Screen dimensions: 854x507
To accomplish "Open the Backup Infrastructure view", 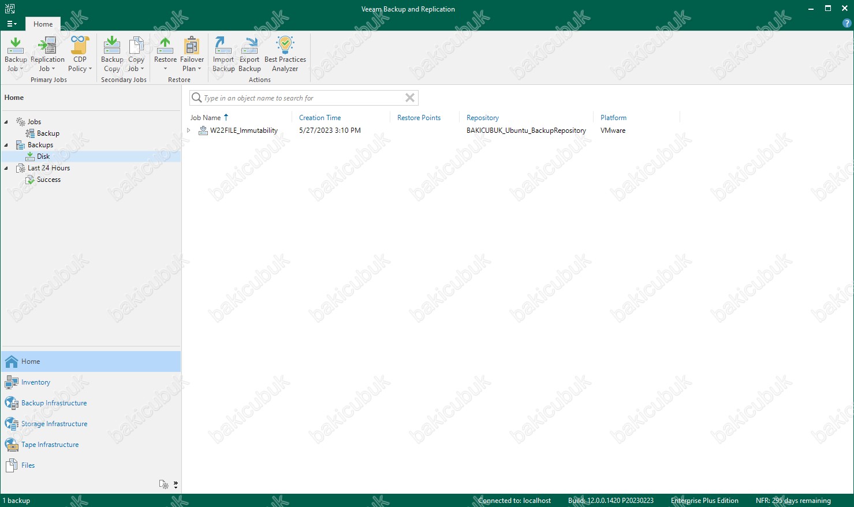I will tap(54, 403).
